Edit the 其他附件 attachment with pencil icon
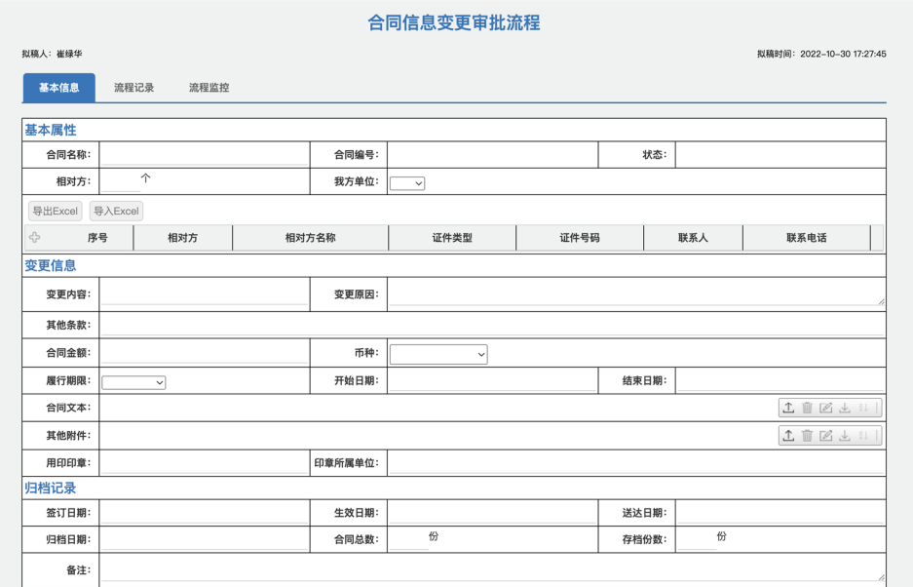Viewport: 913px width, 587px height. coord(825,436)
